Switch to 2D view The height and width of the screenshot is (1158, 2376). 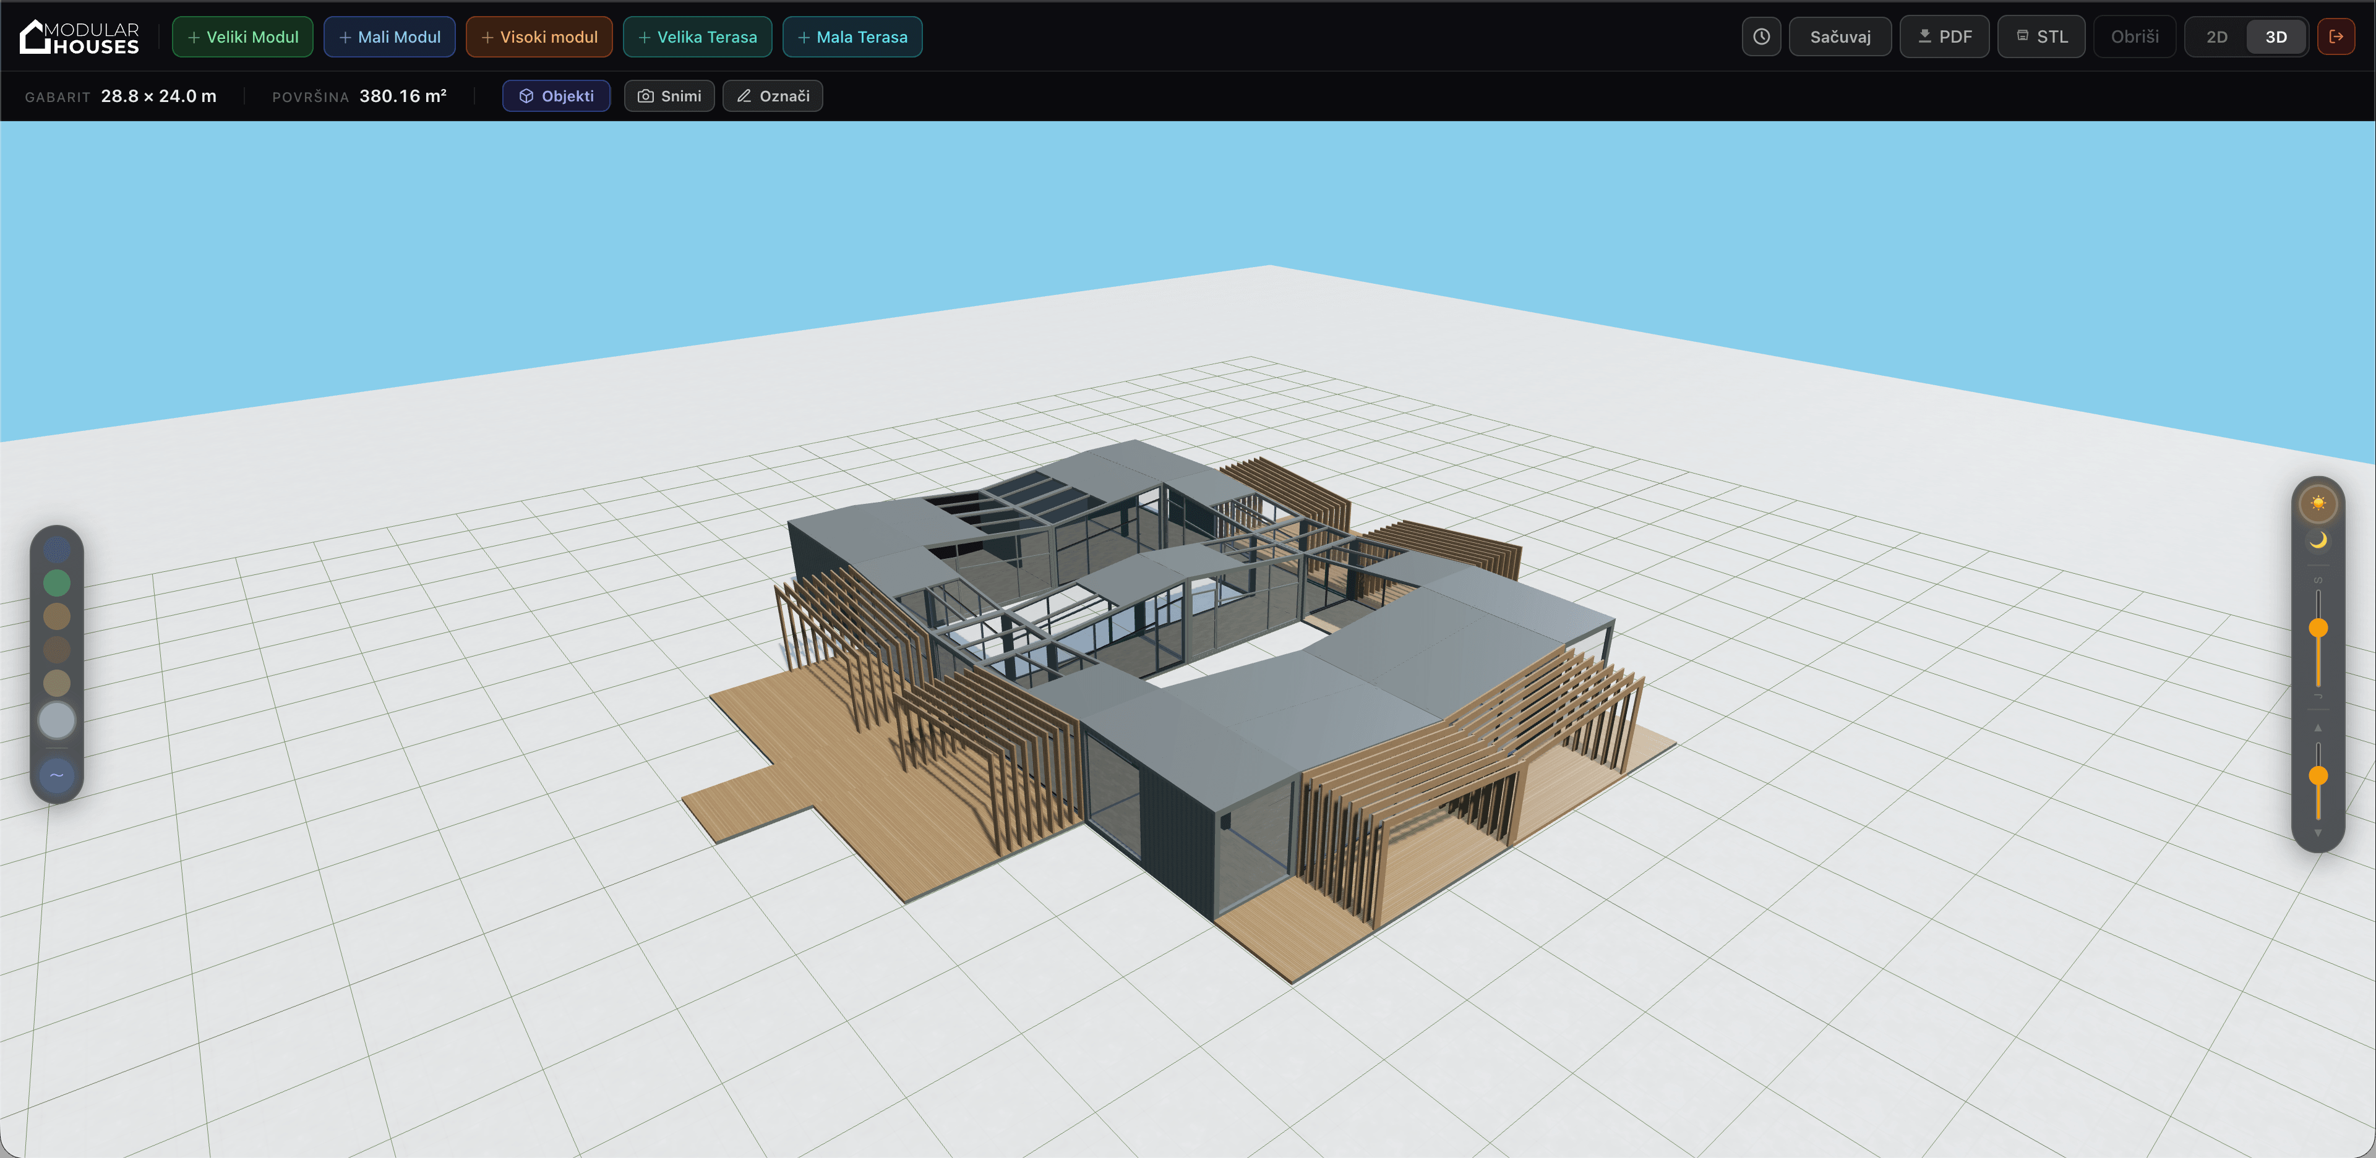[x=2216, y=37]
